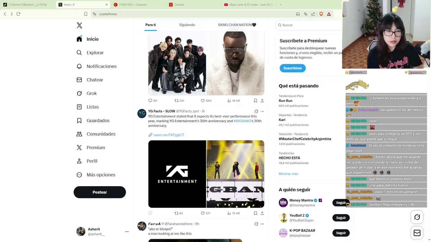The image size is (431, 242).
Task: Follow Money Mantra account
Action: tap(341, 203)
